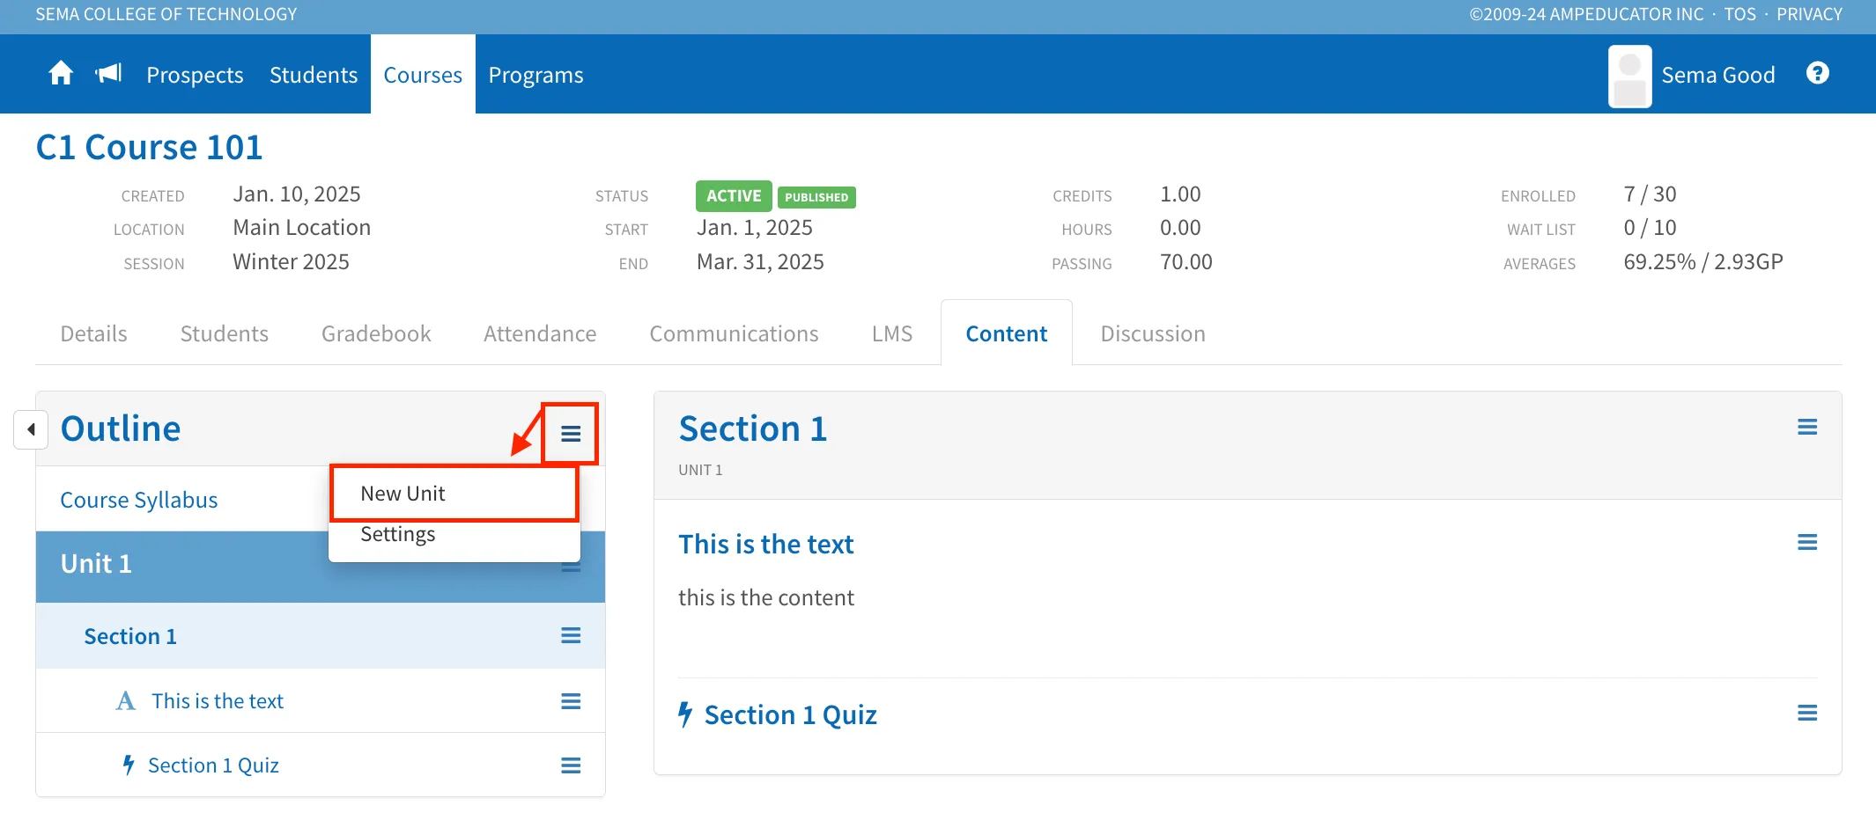Image resolution: width=1876 pixels, height=820 pixels.
Task: Open the announcements megaphone icon
Action: [109, 74]
